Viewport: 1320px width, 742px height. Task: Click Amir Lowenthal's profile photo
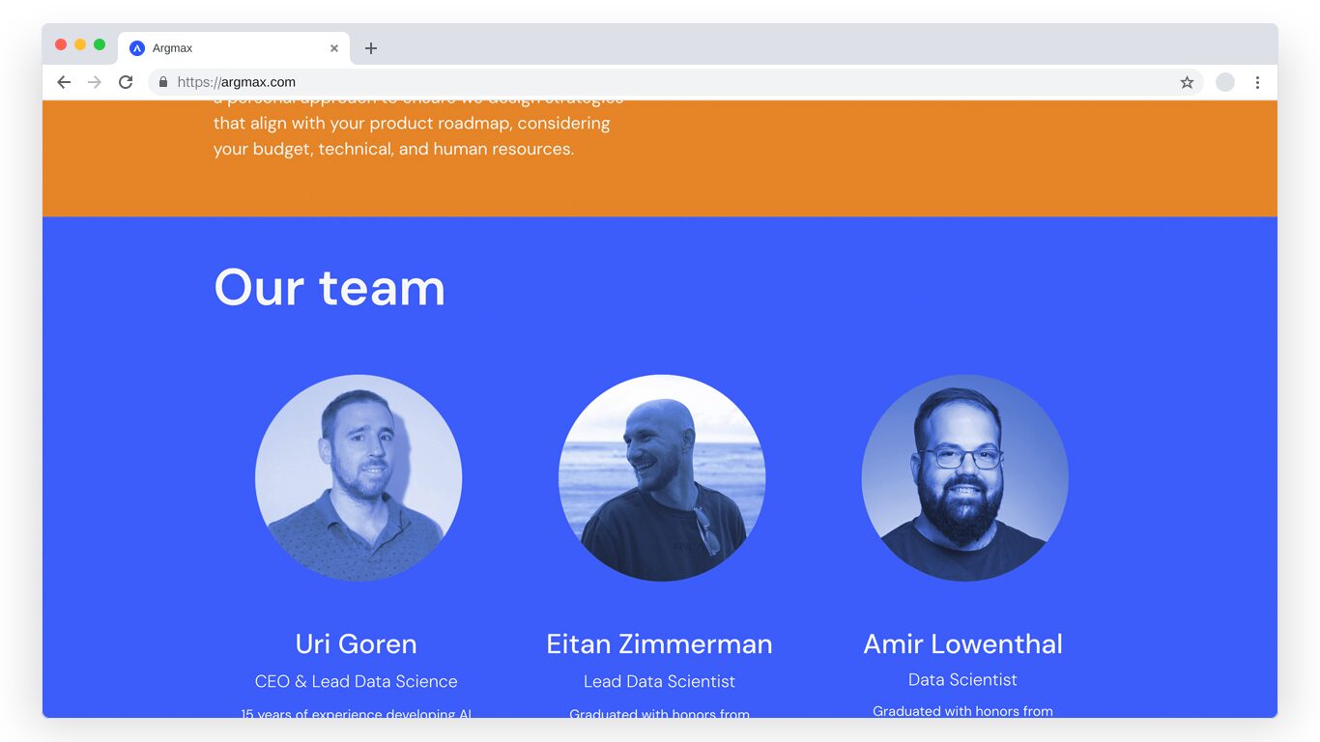point(965,478)
